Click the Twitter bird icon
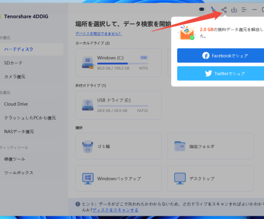Screen dimensions: 264x219 point(208,74)
